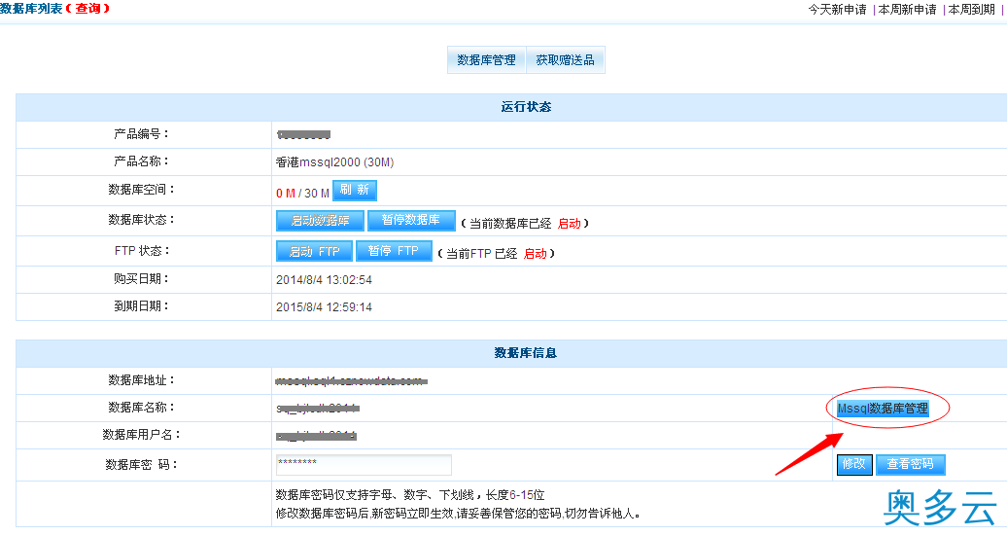Click 暂停数据库 button
Screen dimensions: 1007x536
(411, 221)
